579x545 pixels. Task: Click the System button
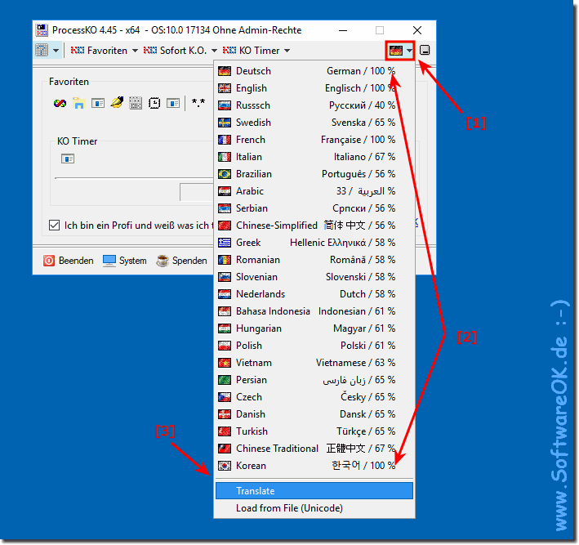pos(124,261)
